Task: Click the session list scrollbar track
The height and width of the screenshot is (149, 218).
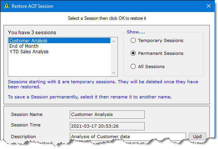Action: coord(114,57)
